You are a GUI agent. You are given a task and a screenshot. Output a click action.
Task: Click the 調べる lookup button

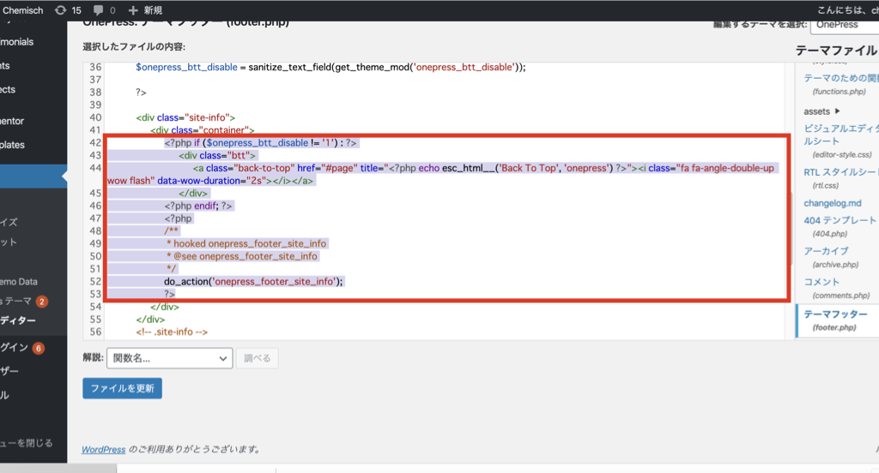(258, 358)
